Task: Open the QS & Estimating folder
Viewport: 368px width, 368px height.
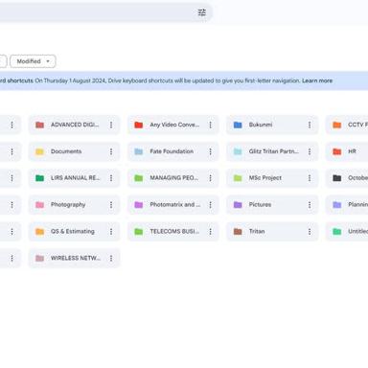Action: coord(74,231)
